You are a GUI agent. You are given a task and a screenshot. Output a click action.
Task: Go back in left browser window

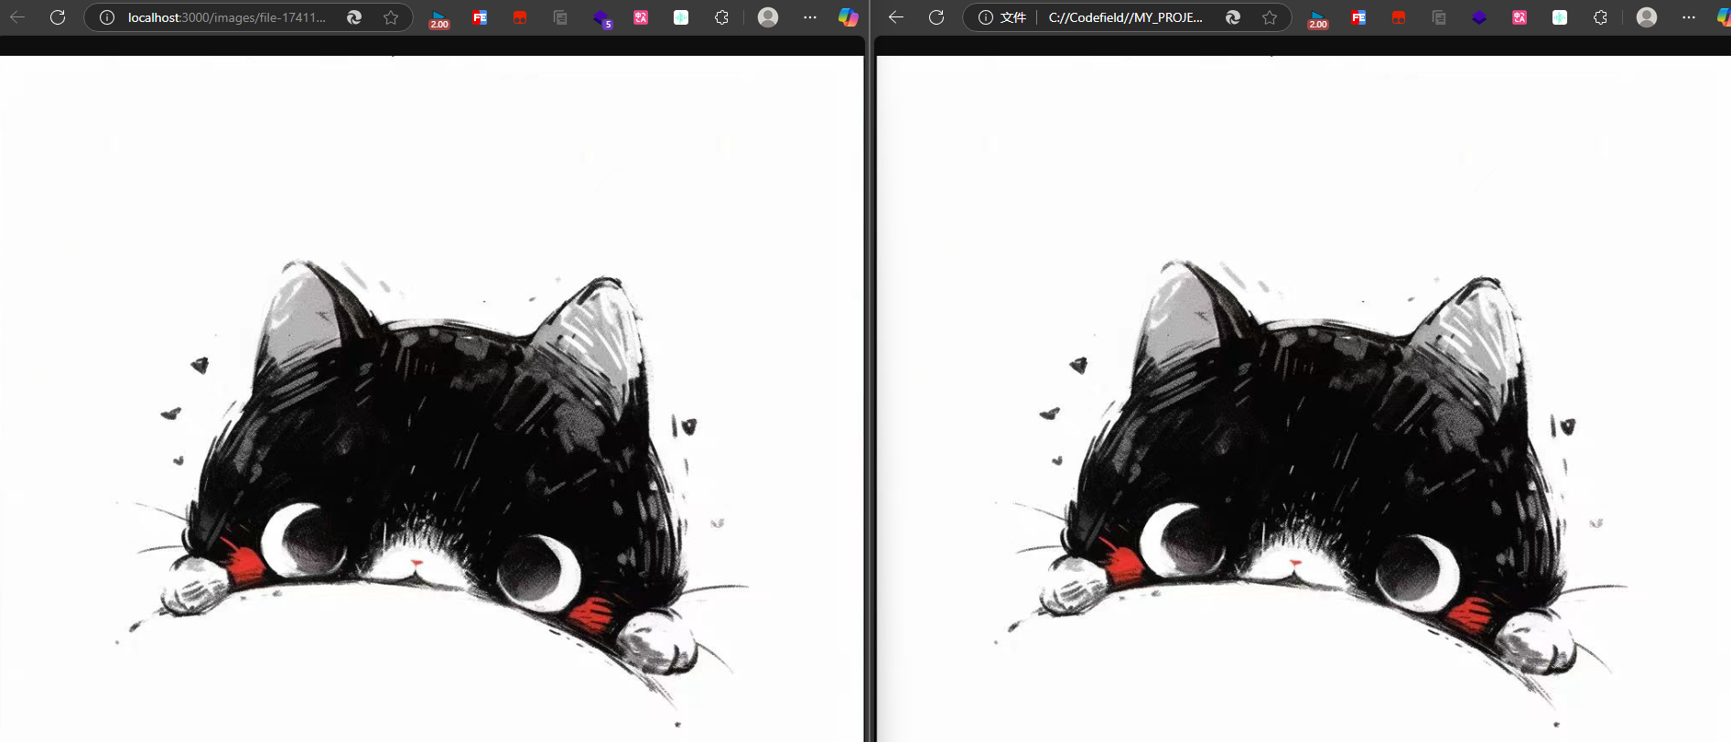tap(17, 17)
